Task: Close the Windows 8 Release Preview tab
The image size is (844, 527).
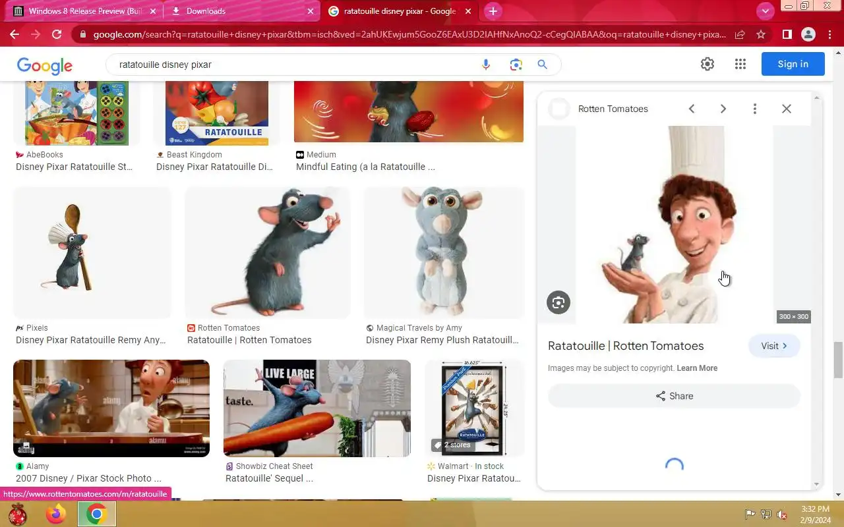Action: point(153,11)
